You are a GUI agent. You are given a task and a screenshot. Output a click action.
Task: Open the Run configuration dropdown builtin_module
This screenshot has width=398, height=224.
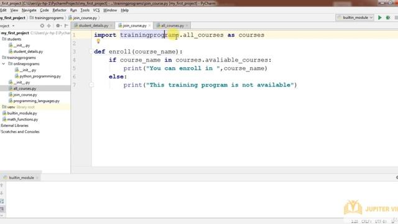click(x=354, y=17)
